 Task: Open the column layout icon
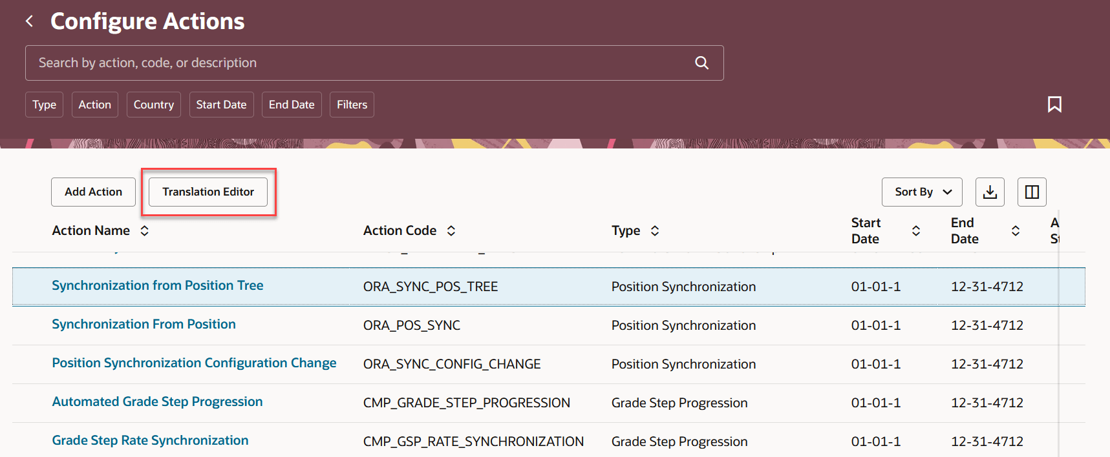coord(1032,192)
